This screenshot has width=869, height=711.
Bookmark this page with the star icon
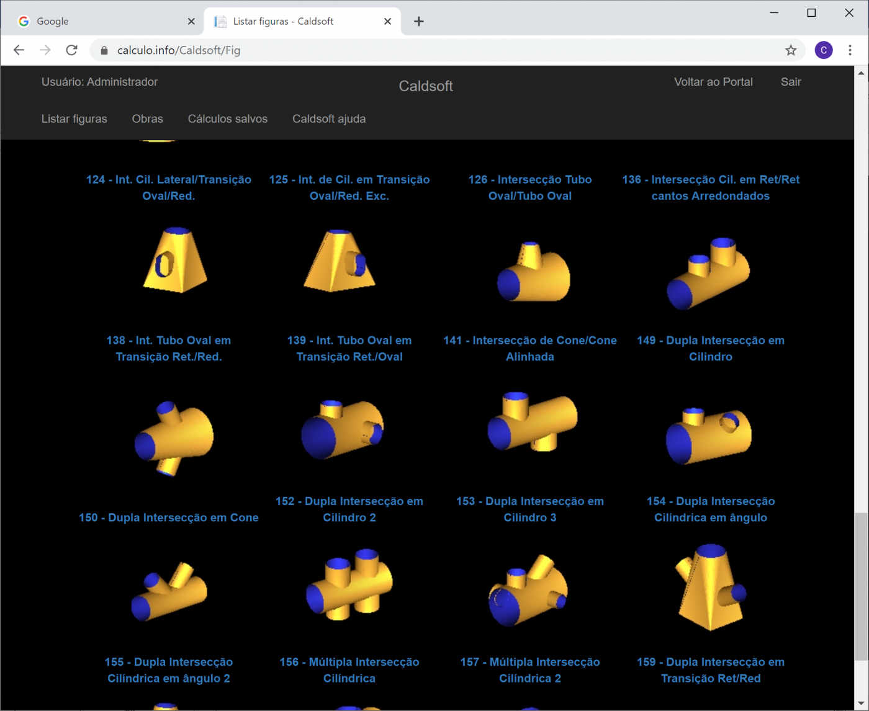point(790,50)
